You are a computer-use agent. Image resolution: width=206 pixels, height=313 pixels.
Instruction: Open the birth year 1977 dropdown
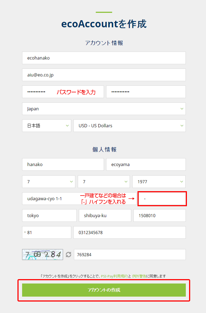tap(159, 182)
